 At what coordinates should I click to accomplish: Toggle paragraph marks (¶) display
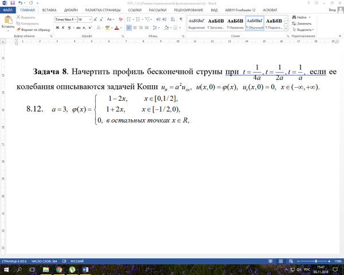tap(181, 19)
